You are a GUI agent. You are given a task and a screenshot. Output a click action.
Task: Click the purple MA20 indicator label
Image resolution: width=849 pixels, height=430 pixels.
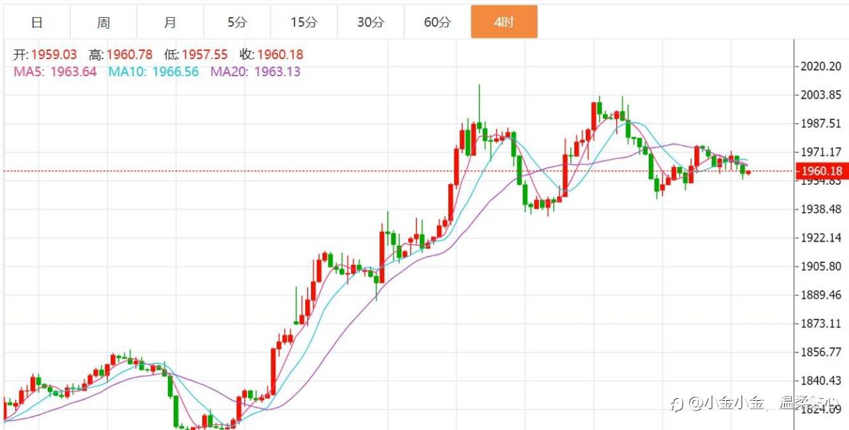[255, 72]
